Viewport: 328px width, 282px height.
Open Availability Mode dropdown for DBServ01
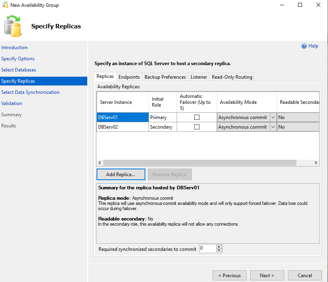[x=273, y=117]
